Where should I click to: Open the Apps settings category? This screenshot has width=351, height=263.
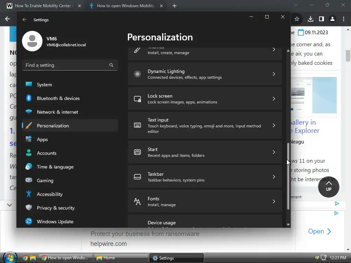click(70, 139)
